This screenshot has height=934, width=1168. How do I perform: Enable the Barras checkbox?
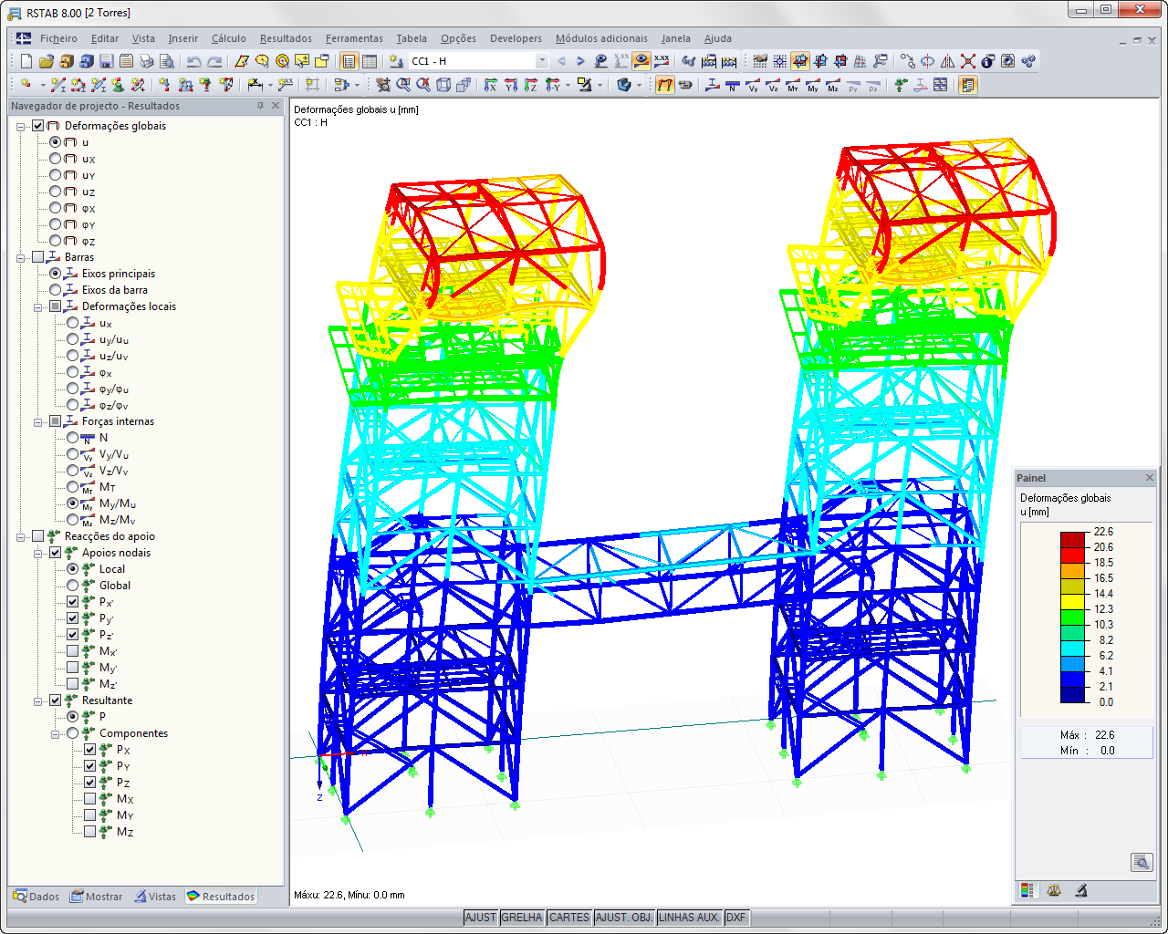[x=38, y=257]
